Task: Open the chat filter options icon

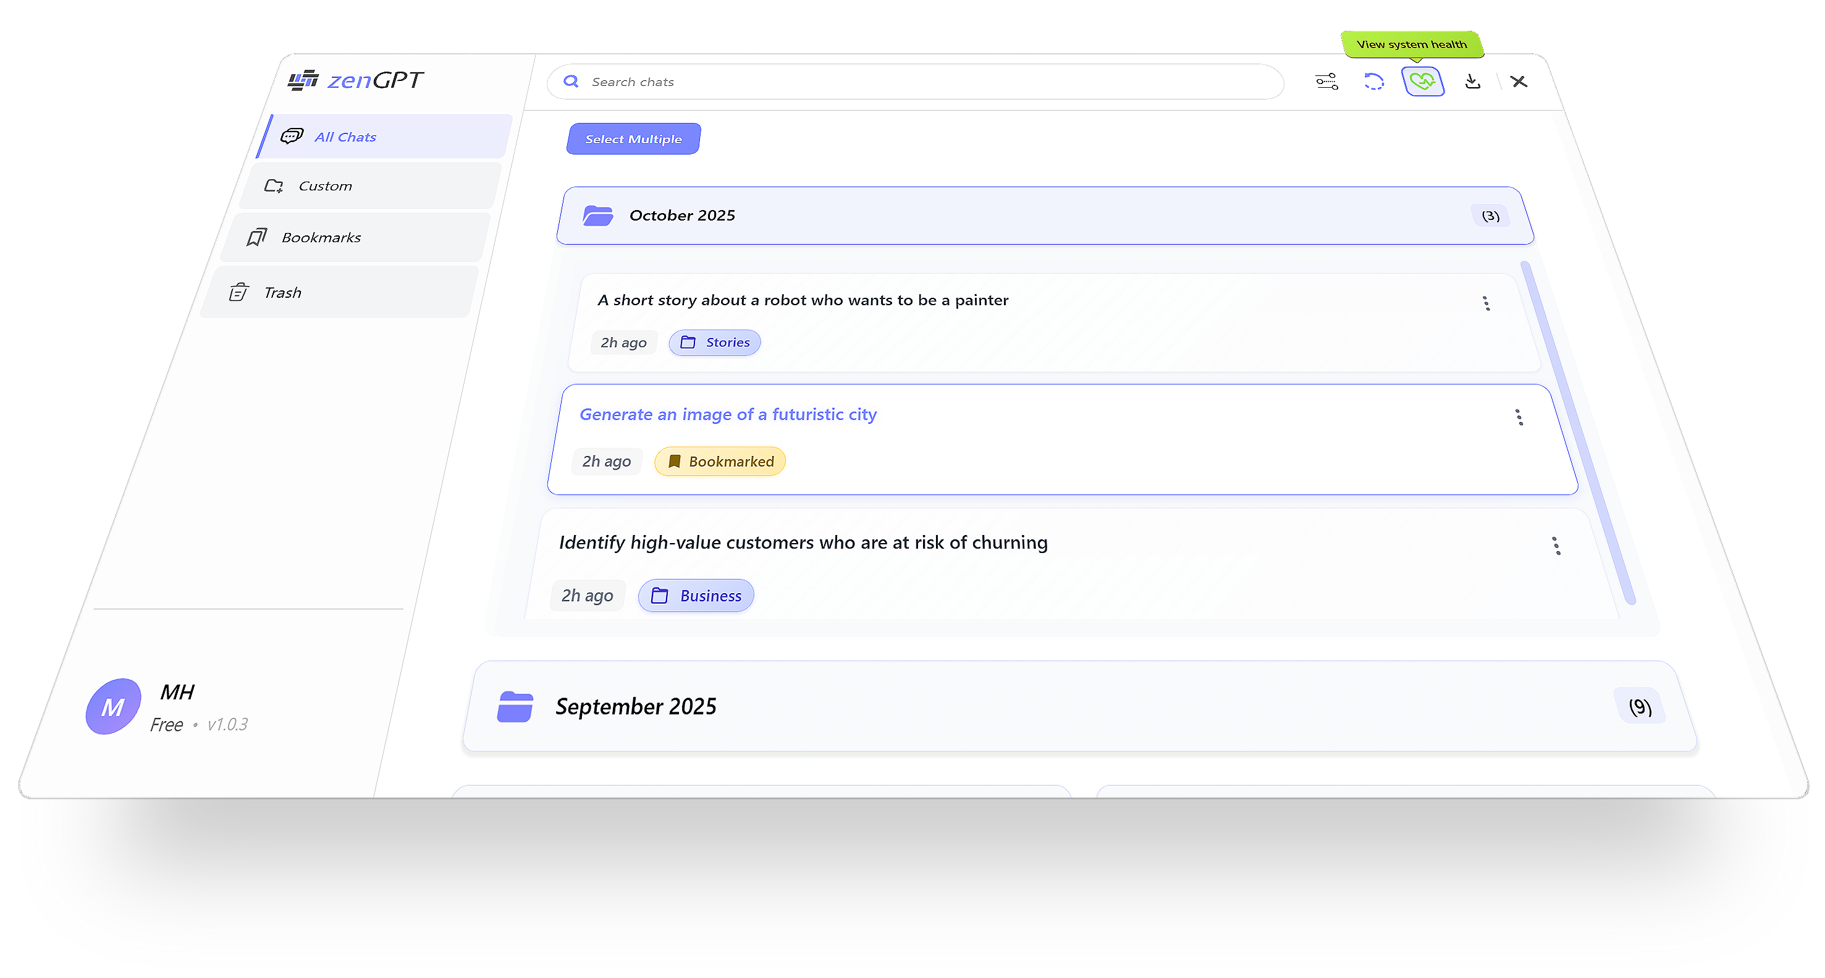Action: 1326,82
